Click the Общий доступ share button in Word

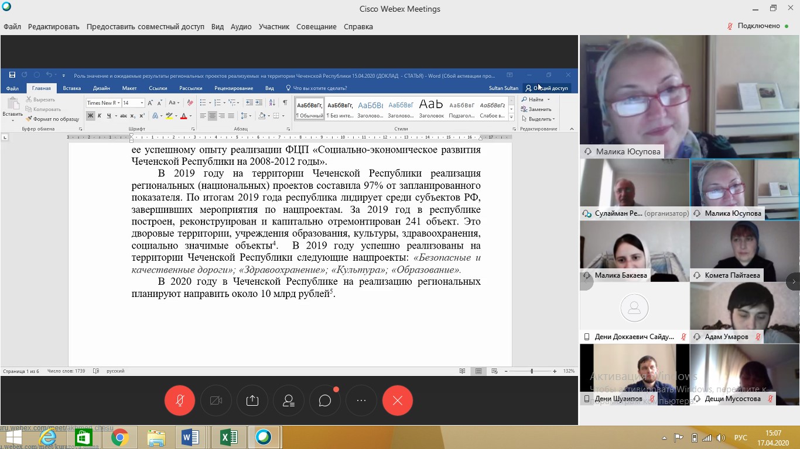[x=546, y=88]
